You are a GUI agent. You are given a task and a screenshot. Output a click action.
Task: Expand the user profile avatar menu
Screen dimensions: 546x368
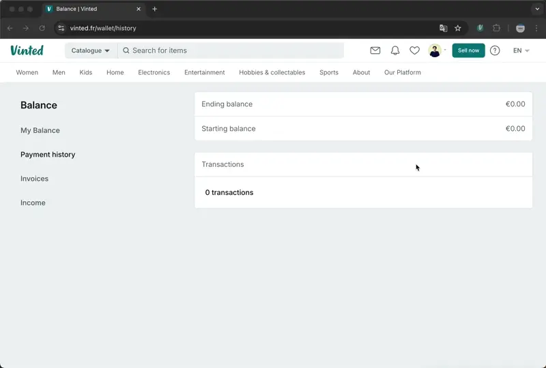pyautogui.click(x=437, y=50)
